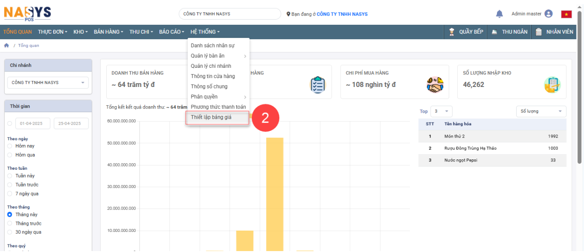
Task: Click CÔNG TY TNHH NASYS location link
Action: coord(342,14)
